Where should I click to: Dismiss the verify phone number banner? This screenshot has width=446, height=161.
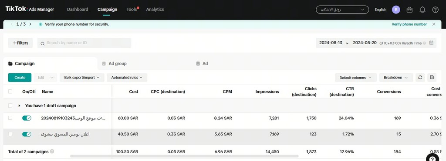tap(434, 24)
